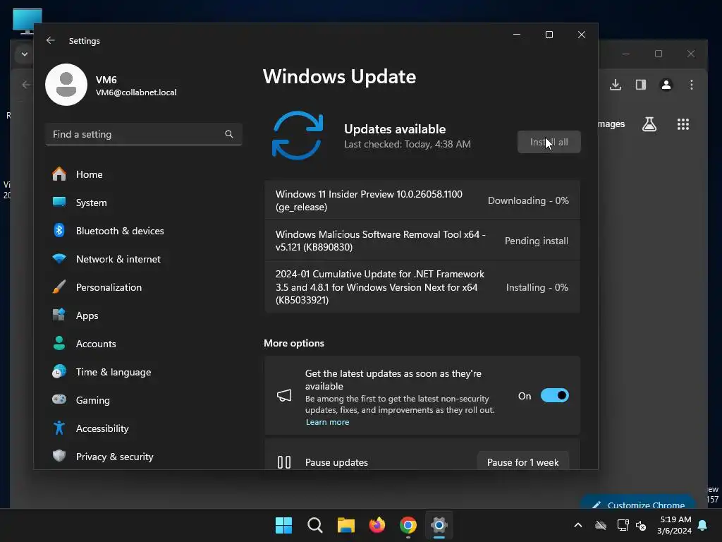Click the Pause updates pause icon

[284, 462]
